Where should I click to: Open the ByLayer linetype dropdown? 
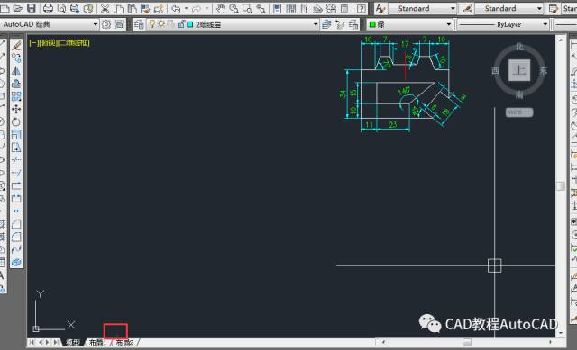click(x=545, y=24)
